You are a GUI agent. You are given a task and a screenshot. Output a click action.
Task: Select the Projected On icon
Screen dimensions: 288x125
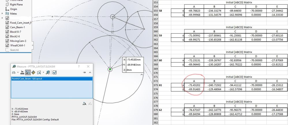tap(39, 72)
